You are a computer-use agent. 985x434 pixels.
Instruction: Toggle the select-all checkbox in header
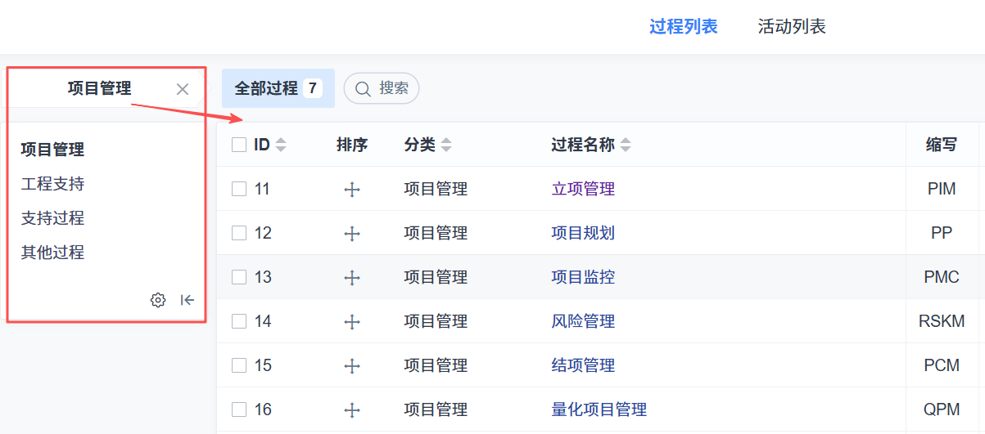click(239, 145)
